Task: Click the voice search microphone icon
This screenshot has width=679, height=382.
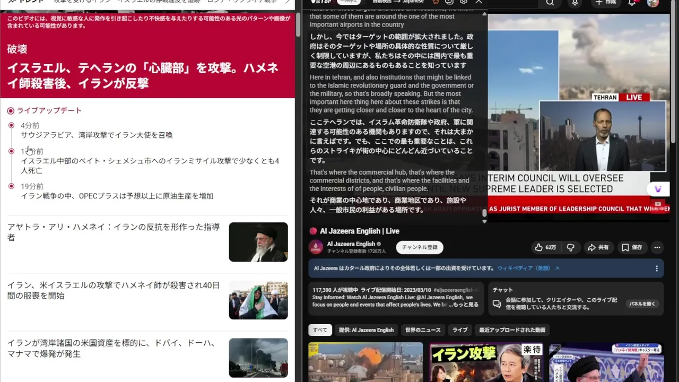Action: tap(575, 3)
